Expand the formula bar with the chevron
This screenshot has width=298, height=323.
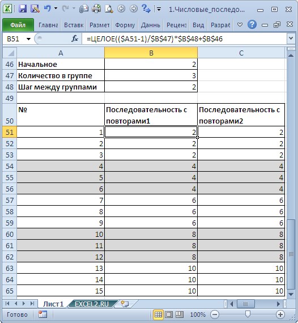[x=291, y=39]
